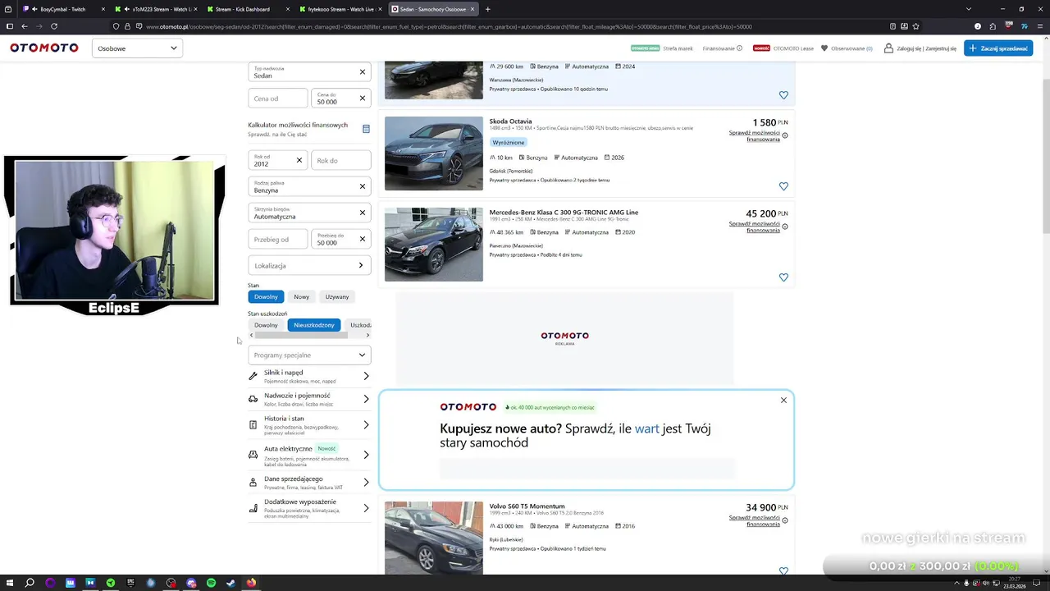Open Mercedes-Benz Klasa C 300 9G-TRONIC listing

tap(564, 213)
